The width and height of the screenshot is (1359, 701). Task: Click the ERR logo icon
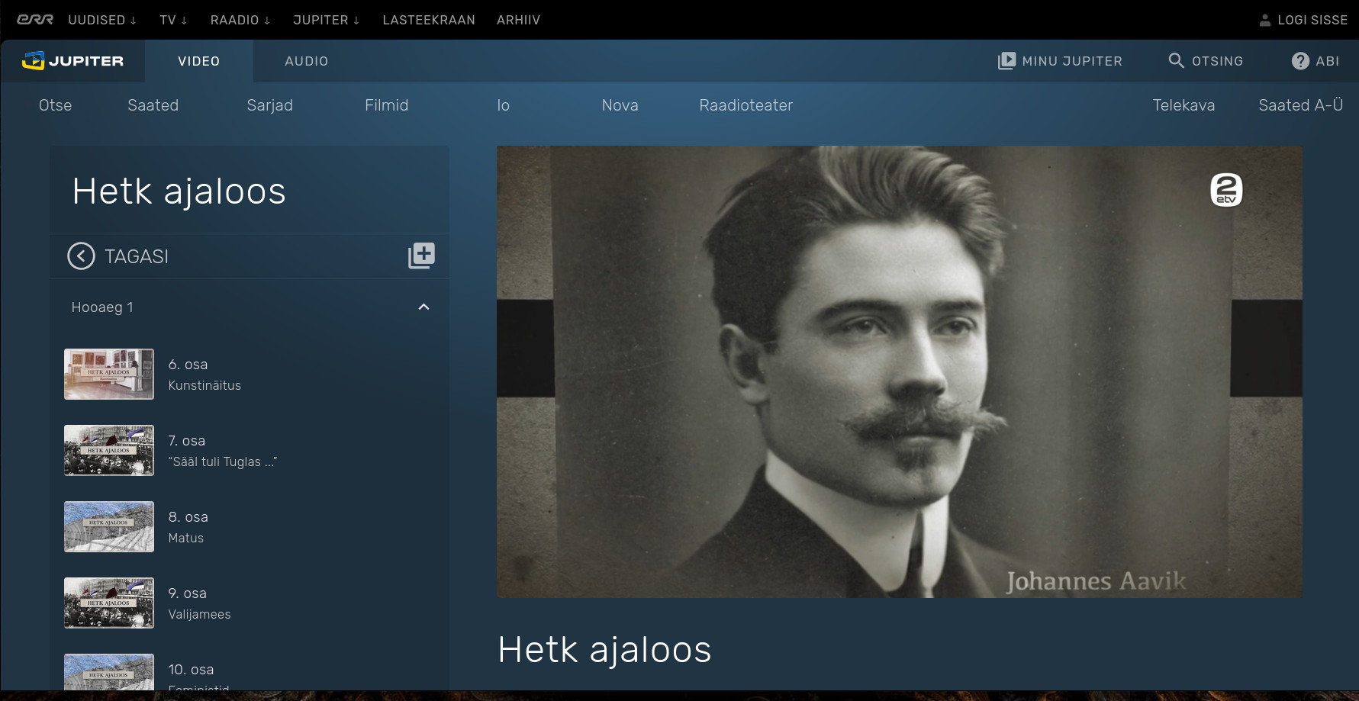35,20
